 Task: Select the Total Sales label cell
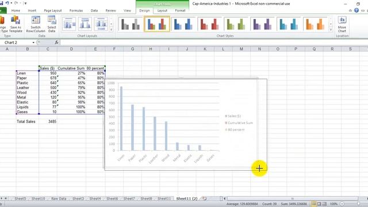click(28, 121)
